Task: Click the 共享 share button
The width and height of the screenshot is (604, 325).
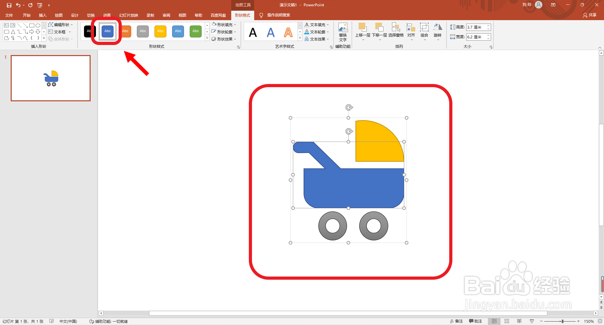Action: 590,15
